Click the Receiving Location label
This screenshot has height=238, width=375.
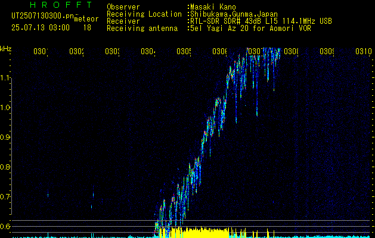click(x=144, y=14)
